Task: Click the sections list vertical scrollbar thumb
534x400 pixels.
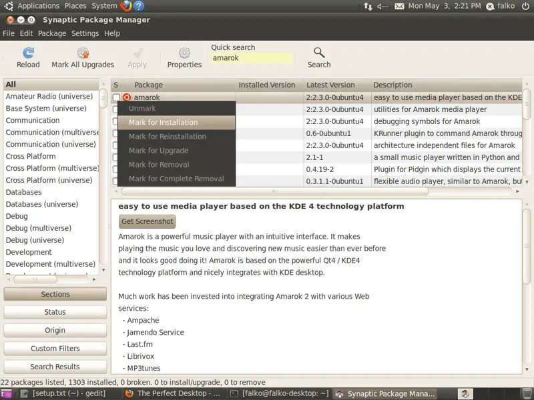Action: 103,99
